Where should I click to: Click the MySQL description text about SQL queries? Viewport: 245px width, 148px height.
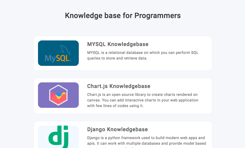(143, 55)
